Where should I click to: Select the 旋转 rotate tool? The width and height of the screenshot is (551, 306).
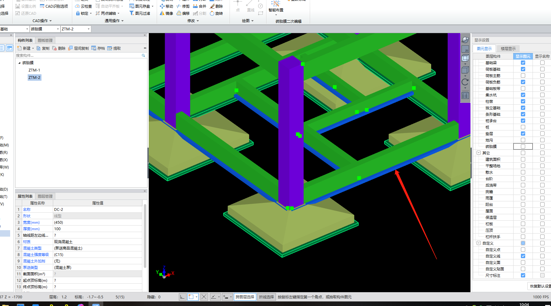216,13
